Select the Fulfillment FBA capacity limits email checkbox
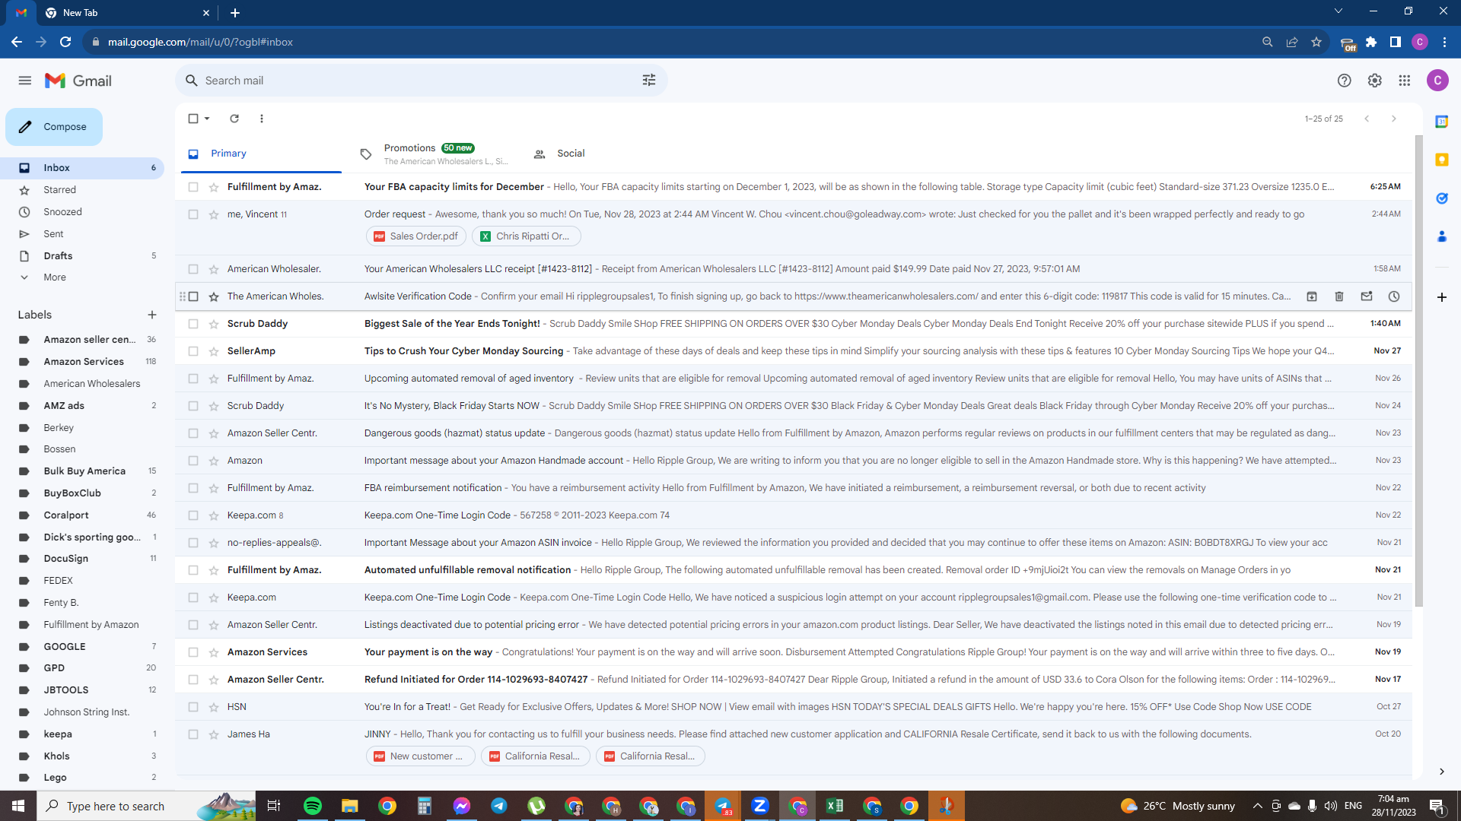 coord(193,187)
